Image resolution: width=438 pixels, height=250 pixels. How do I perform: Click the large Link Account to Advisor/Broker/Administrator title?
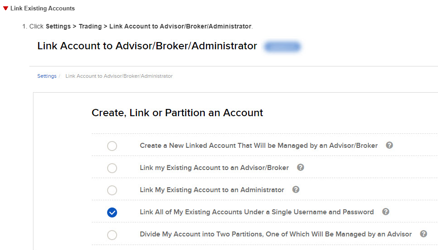pyautogui.click(x=147, y=46)
